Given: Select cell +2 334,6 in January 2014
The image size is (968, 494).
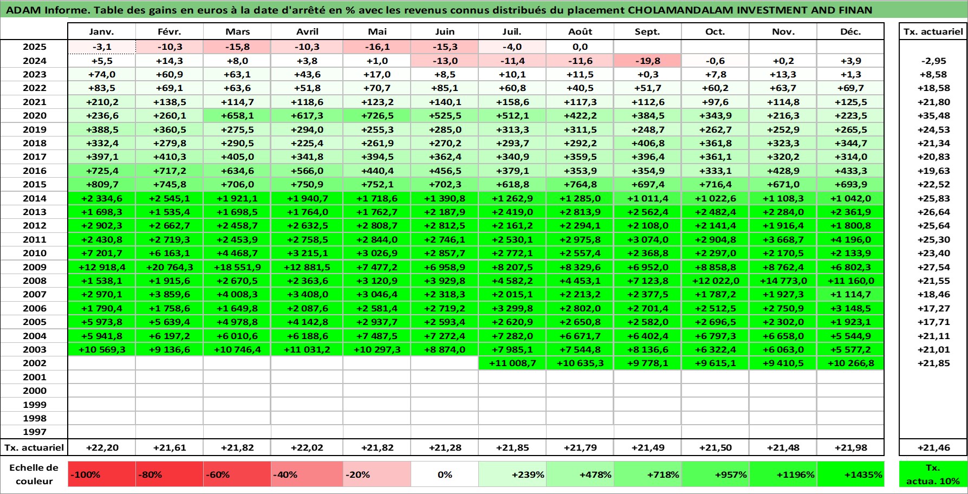Looking at the screenshot, I should coord(101,198).
